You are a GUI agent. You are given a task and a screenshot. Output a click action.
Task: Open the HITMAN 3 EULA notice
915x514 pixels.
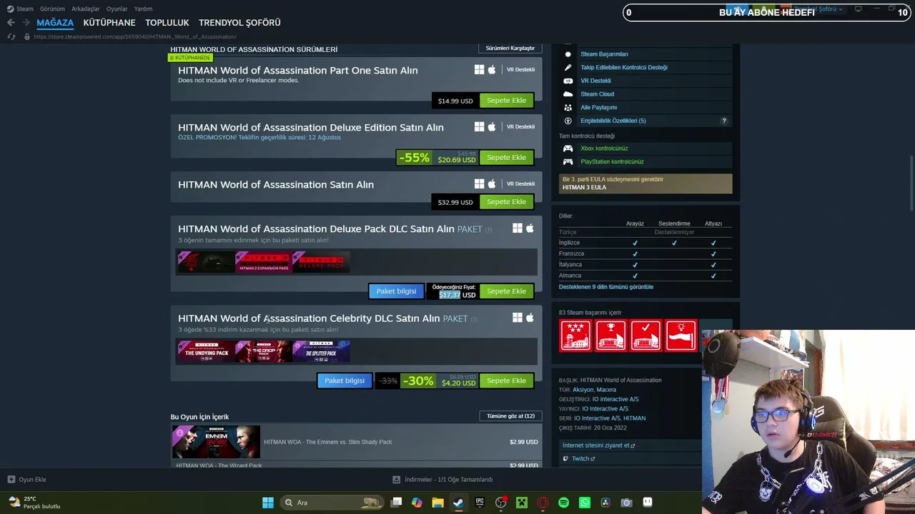pos(646,183)
